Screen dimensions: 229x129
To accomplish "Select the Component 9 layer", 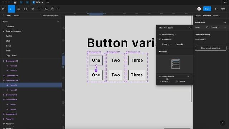I will pos(11,95).
